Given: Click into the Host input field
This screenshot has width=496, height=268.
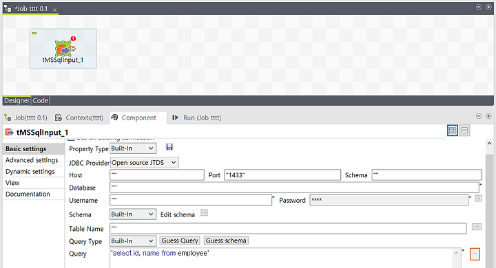Looking at the screenshot, I should coord(157,175).
